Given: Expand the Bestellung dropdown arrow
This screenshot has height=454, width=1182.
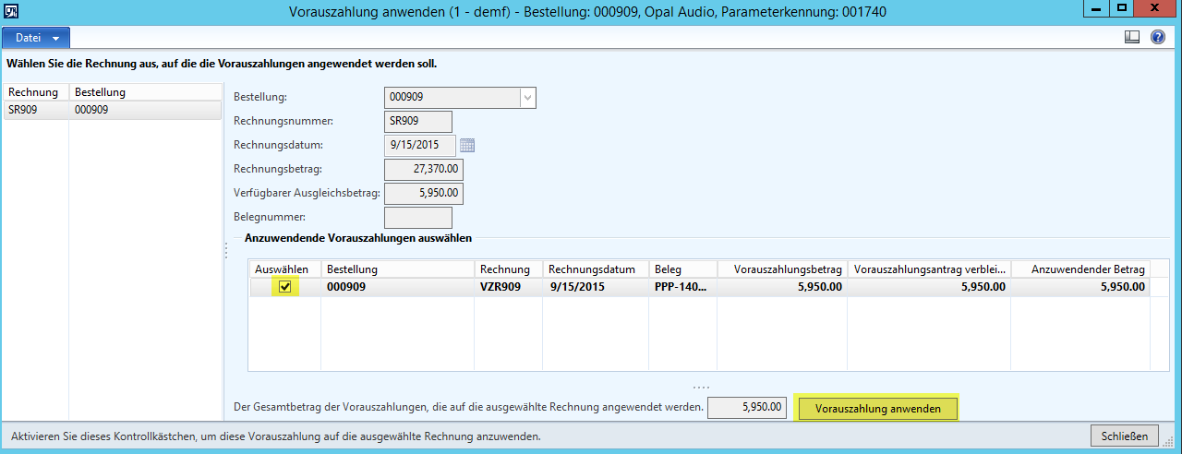Looking at the screenshot, I should click(x=527, y=97).
